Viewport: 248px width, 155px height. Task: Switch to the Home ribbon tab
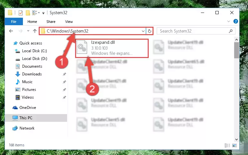pos(32,22)
